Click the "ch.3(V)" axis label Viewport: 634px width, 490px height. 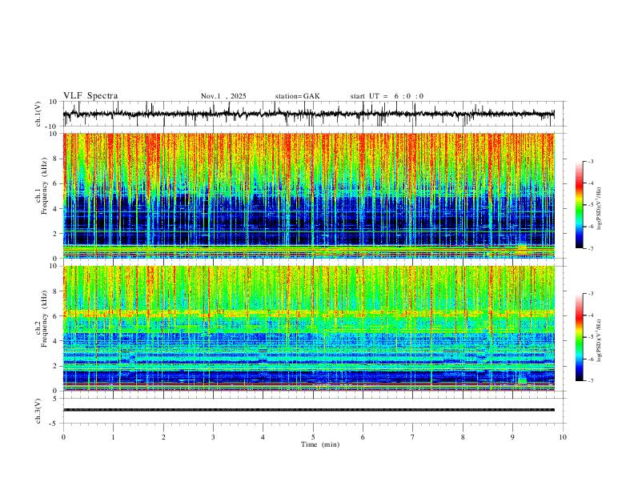click(38, 411)
